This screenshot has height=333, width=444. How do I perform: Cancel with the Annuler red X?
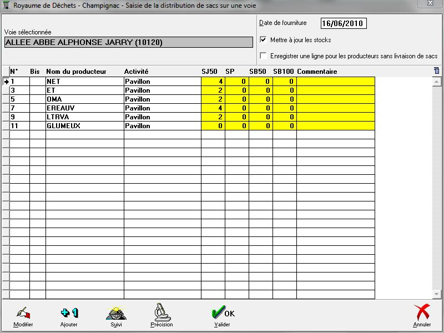point(422,313)
